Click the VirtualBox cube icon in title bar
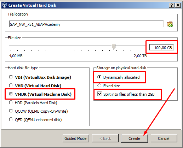Viewport: 183px width, 148px height. click(x=5, y=5)
